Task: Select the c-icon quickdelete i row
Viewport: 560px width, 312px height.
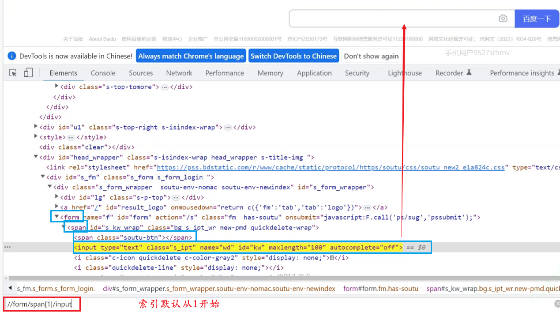Action: tap(211, 258)
